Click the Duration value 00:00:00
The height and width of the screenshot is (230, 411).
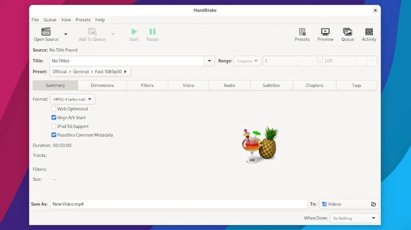pyautogui.click(x=62, y=145)
